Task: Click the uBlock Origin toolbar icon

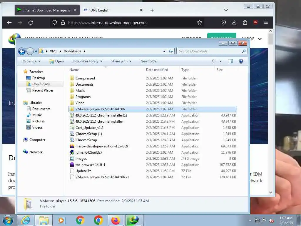Action: pyautogui.click(x=255, y=22)
